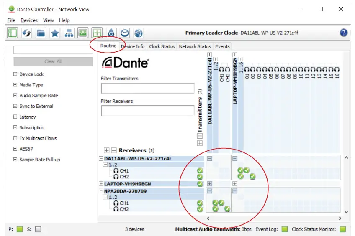Click DA11ABL CH1 receiver status checkmark
This screenshot has height=236, width=355.
[x=200, y=170]
